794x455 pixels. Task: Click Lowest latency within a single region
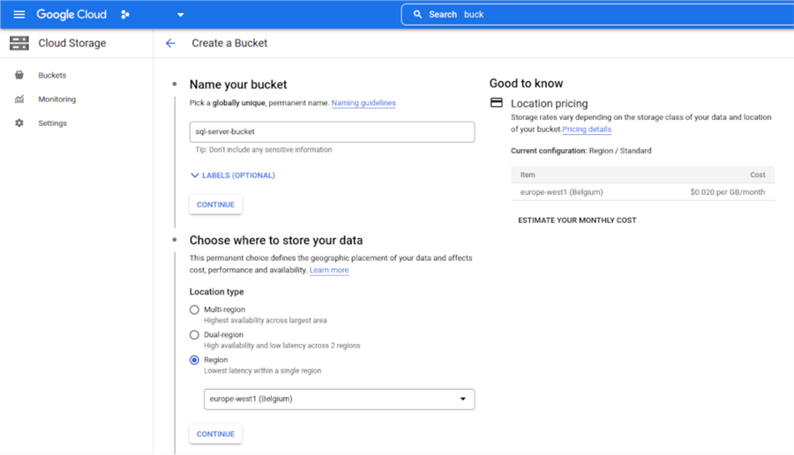click(x=262, y=371)
